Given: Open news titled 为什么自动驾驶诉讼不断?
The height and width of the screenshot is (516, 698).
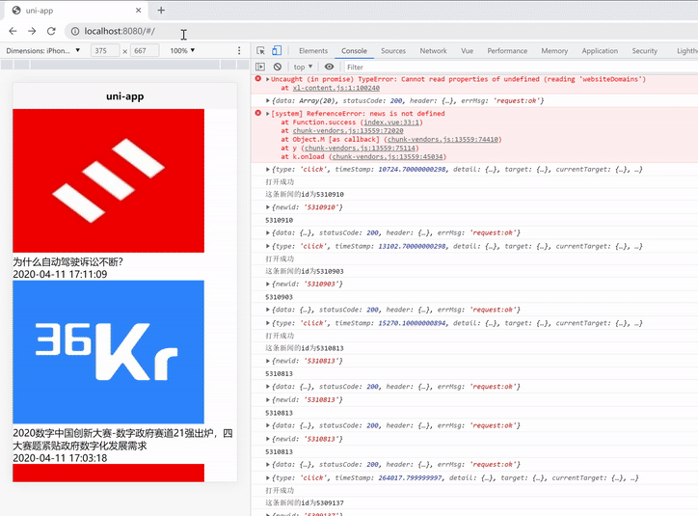Looking at the screenshot, I should (67, 261).
